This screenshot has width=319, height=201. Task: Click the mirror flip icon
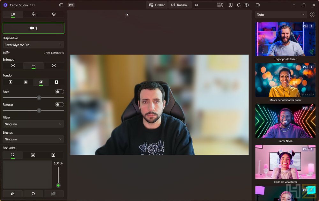tap(13, 193)
